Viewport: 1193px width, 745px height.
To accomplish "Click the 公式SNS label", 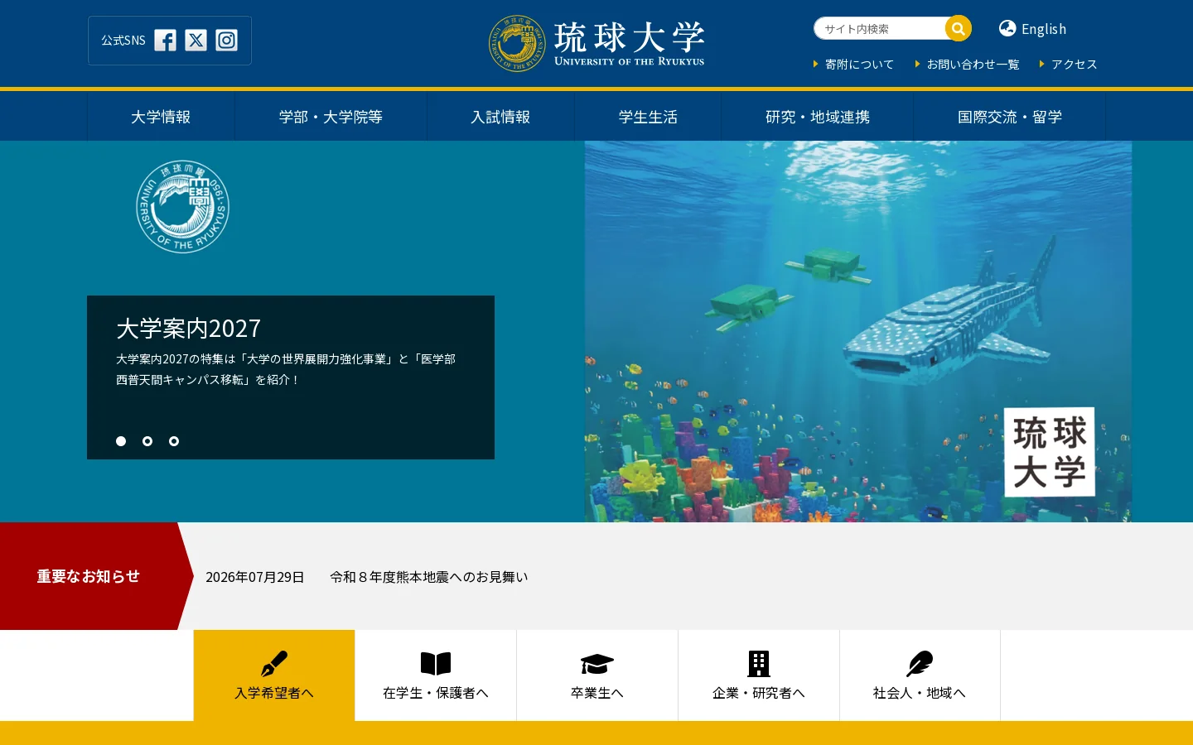I will point(123,41).
